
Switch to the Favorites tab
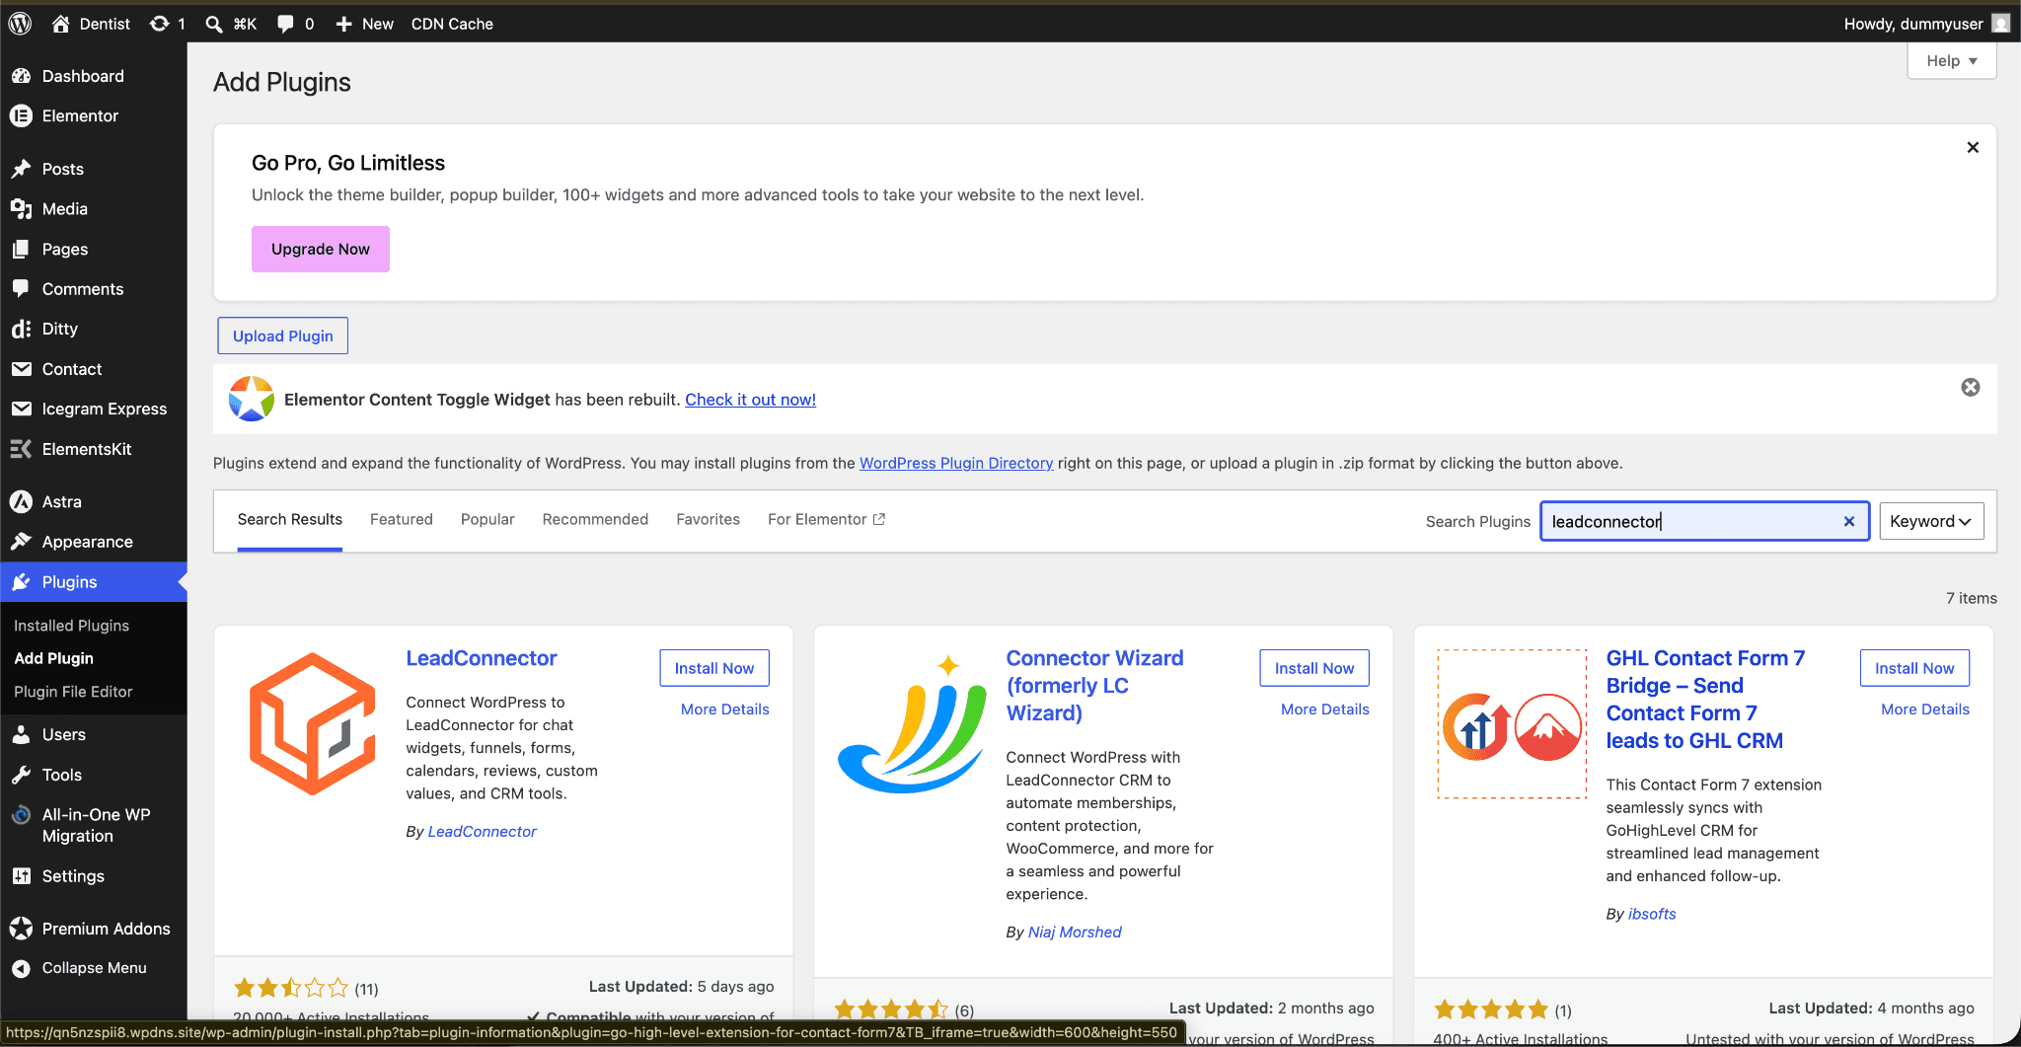(x=708, y=519)
